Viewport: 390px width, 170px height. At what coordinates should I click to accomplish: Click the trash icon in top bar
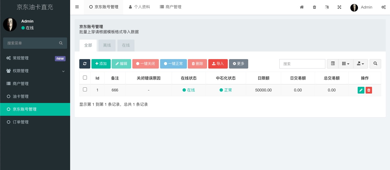click(314, 7)
